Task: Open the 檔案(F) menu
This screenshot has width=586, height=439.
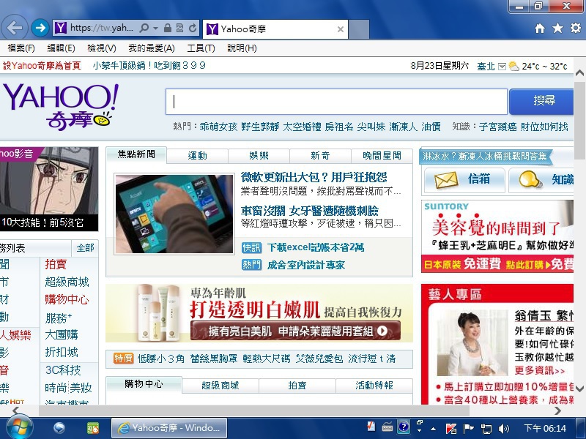Action: tap(21, 48)
